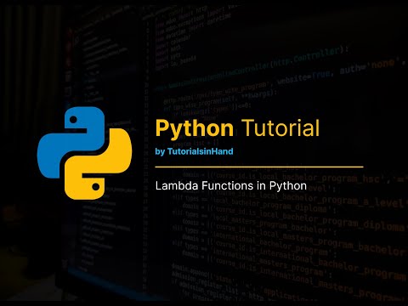This screenshot has width=408, height=306.
Task: Click the word "by" before TutorialsinHand
Action: click(160, 152)
